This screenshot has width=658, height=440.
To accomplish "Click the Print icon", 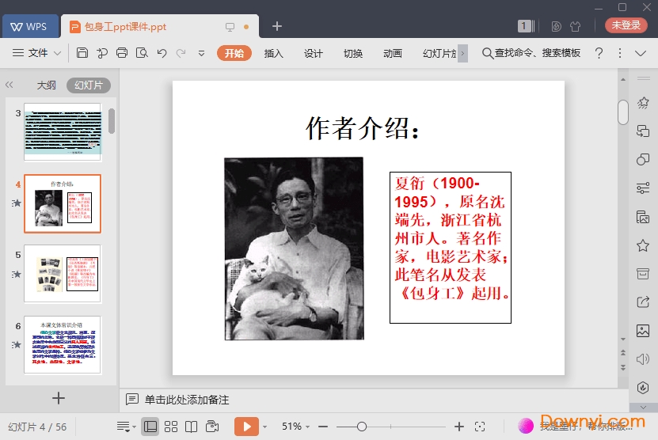I will point(122,53).
